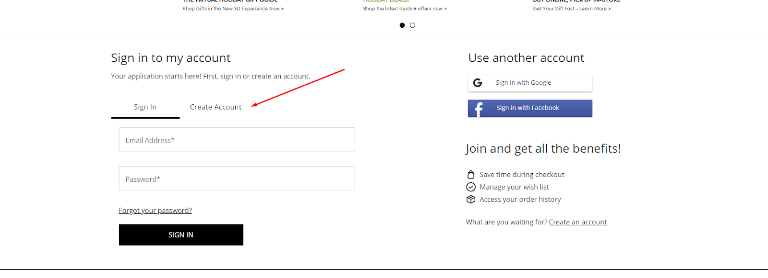Click Join and get all the benefits heading
Screen dimensions: 768x278
click(543, 149)
